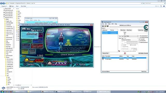The height and width of the screenshot is (93, 166).
Task: Toggle Executable checkbox in scan options
Action: 131,45
